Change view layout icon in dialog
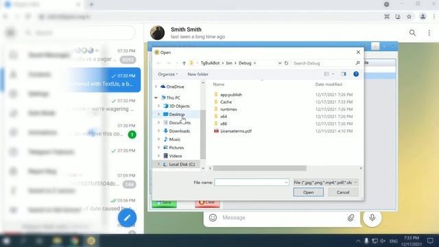 pos(327,74)
